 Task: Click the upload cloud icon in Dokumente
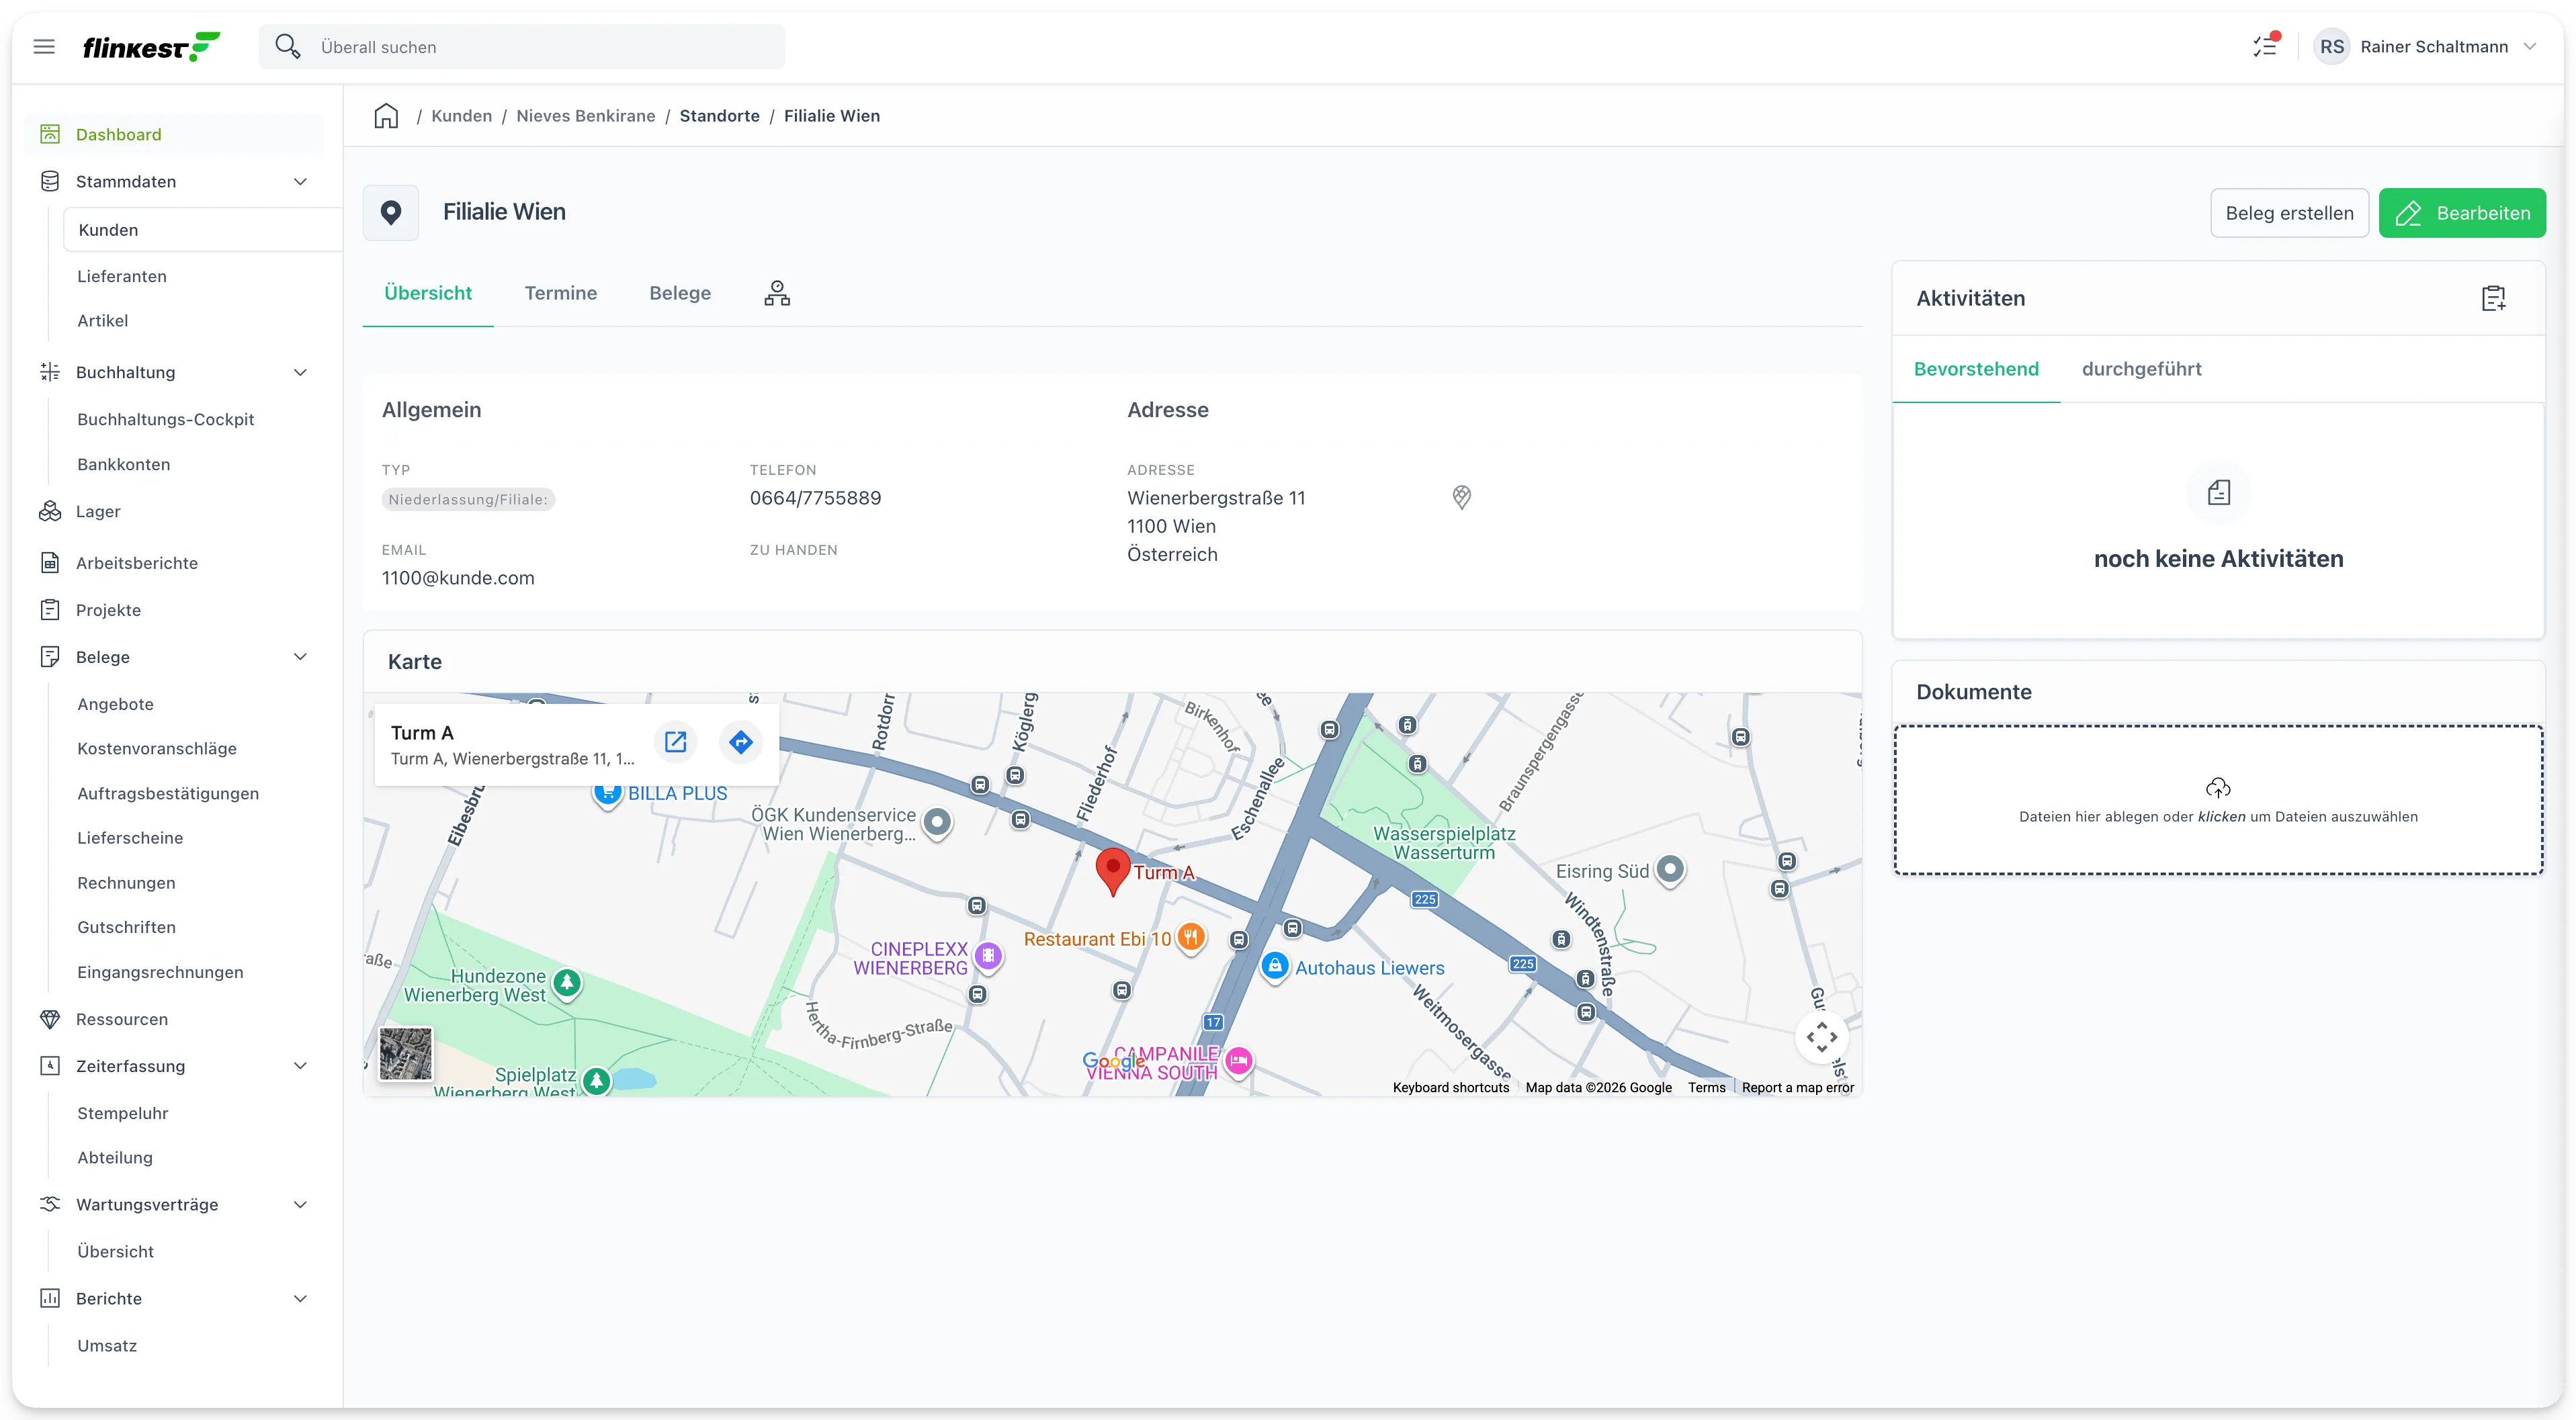2218,788
